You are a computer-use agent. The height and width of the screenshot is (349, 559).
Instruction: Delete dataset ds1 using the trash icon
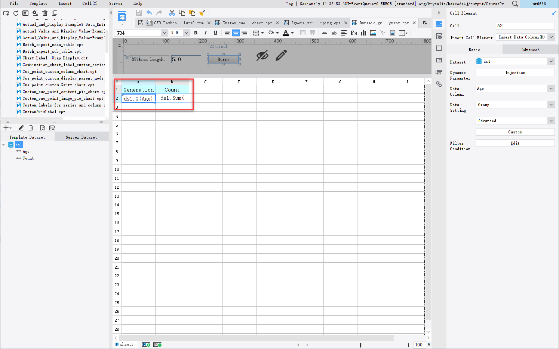[x=31, y=128]
